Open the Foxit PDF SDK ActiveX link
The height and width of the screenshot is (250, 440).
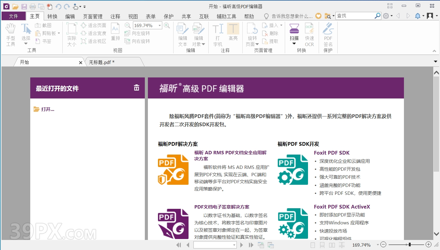pyautogui.click(x=342, y=207)
